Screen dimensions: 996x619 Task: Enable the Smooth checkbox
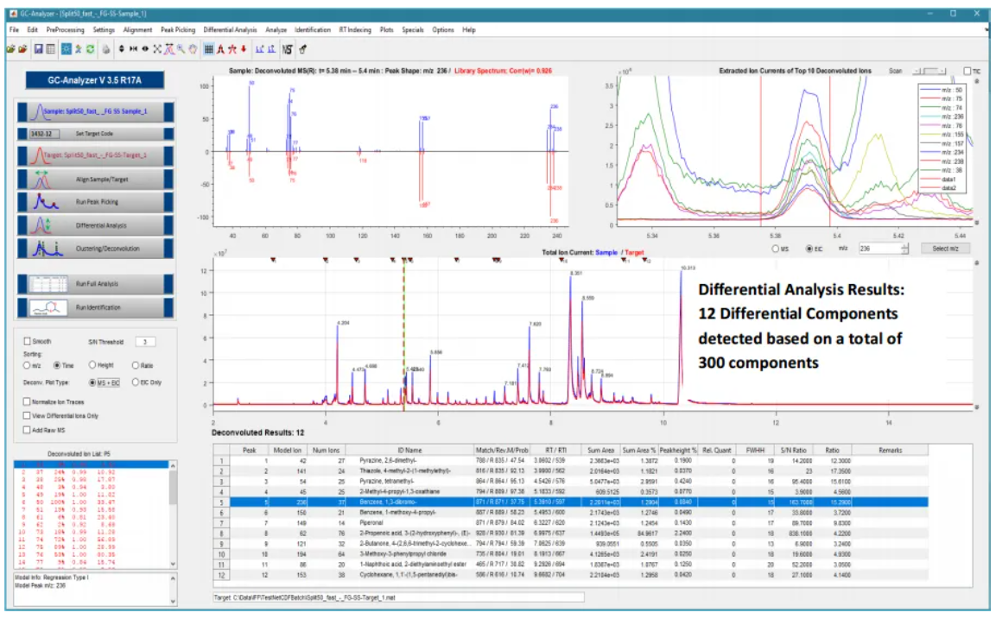28,342
